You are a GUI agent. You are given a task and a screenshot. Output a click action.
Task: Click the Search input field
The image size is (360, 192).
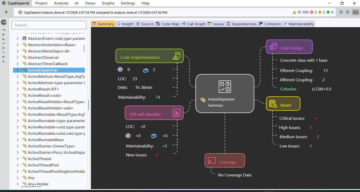[x=49, y=25]
